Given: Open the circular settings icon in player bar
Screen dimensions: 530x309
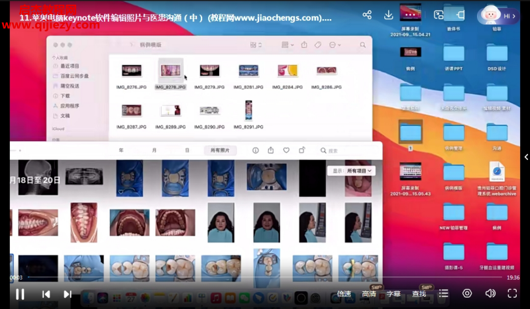Looking at the screenshot, I should coord(467,294).
